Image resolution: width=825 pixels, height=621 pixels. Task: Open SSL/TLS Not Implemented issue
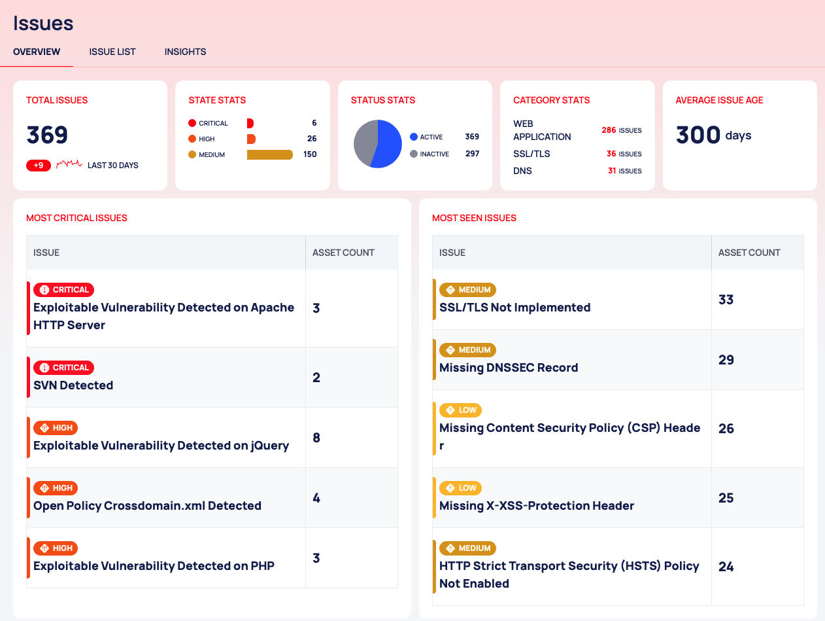514,308
